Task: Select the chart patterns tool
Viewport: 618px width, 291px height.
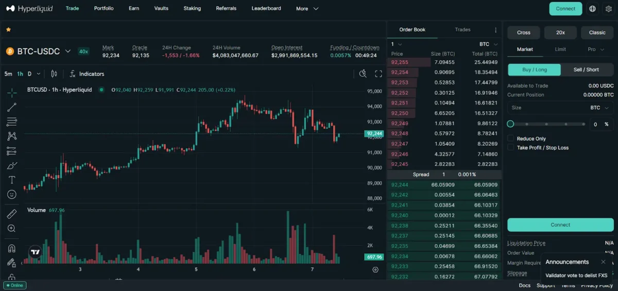Action: [11, 136]
